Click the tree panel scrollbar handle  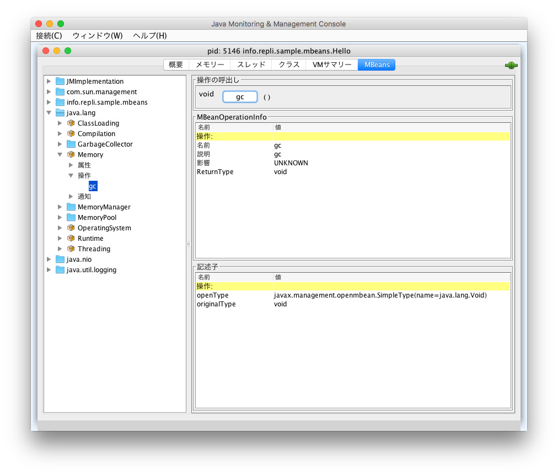189,243
